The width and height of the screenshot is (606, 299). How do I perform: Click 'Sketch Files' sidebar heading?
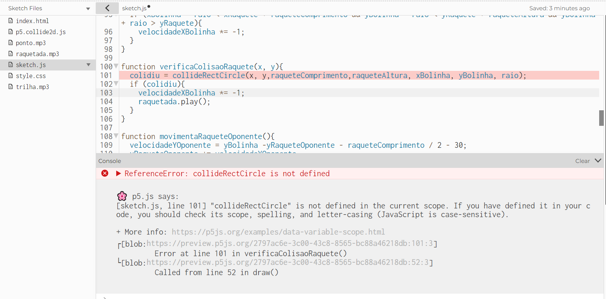[x=25, y=8]
